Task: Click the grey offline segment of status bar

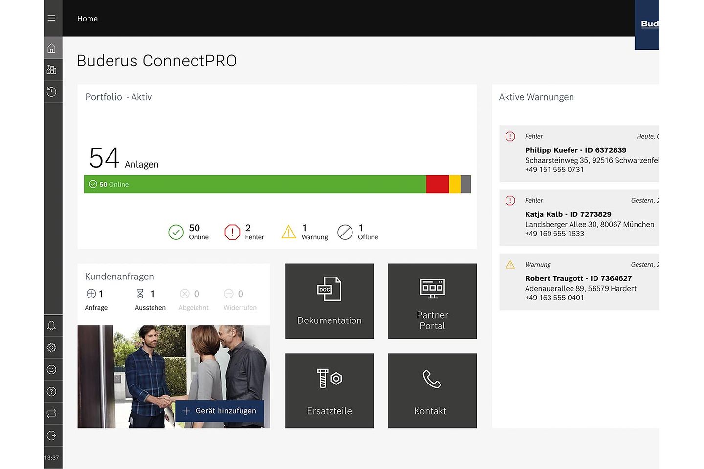Action: click(x=466, y=184)
